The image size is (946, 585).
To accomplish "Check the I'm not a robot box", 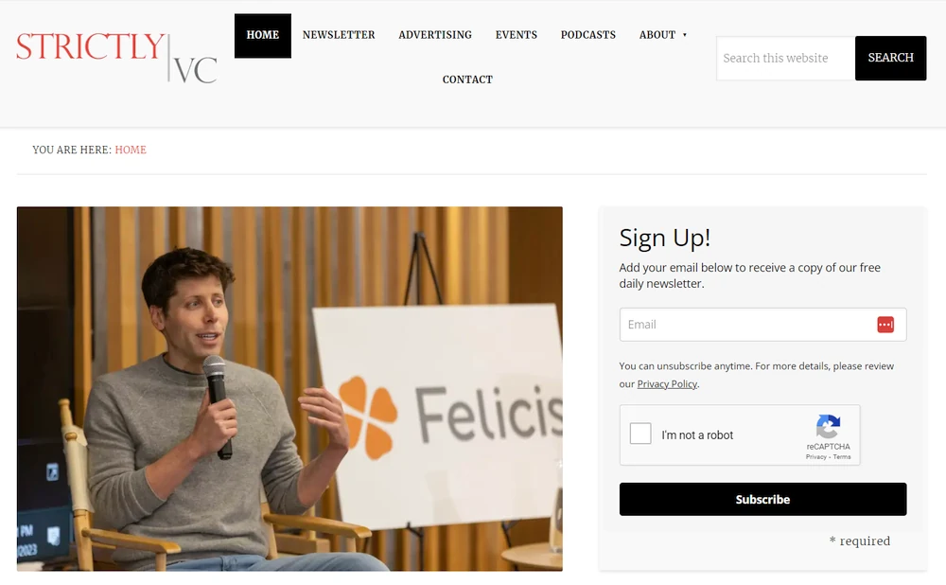I will tap(640, 434).
